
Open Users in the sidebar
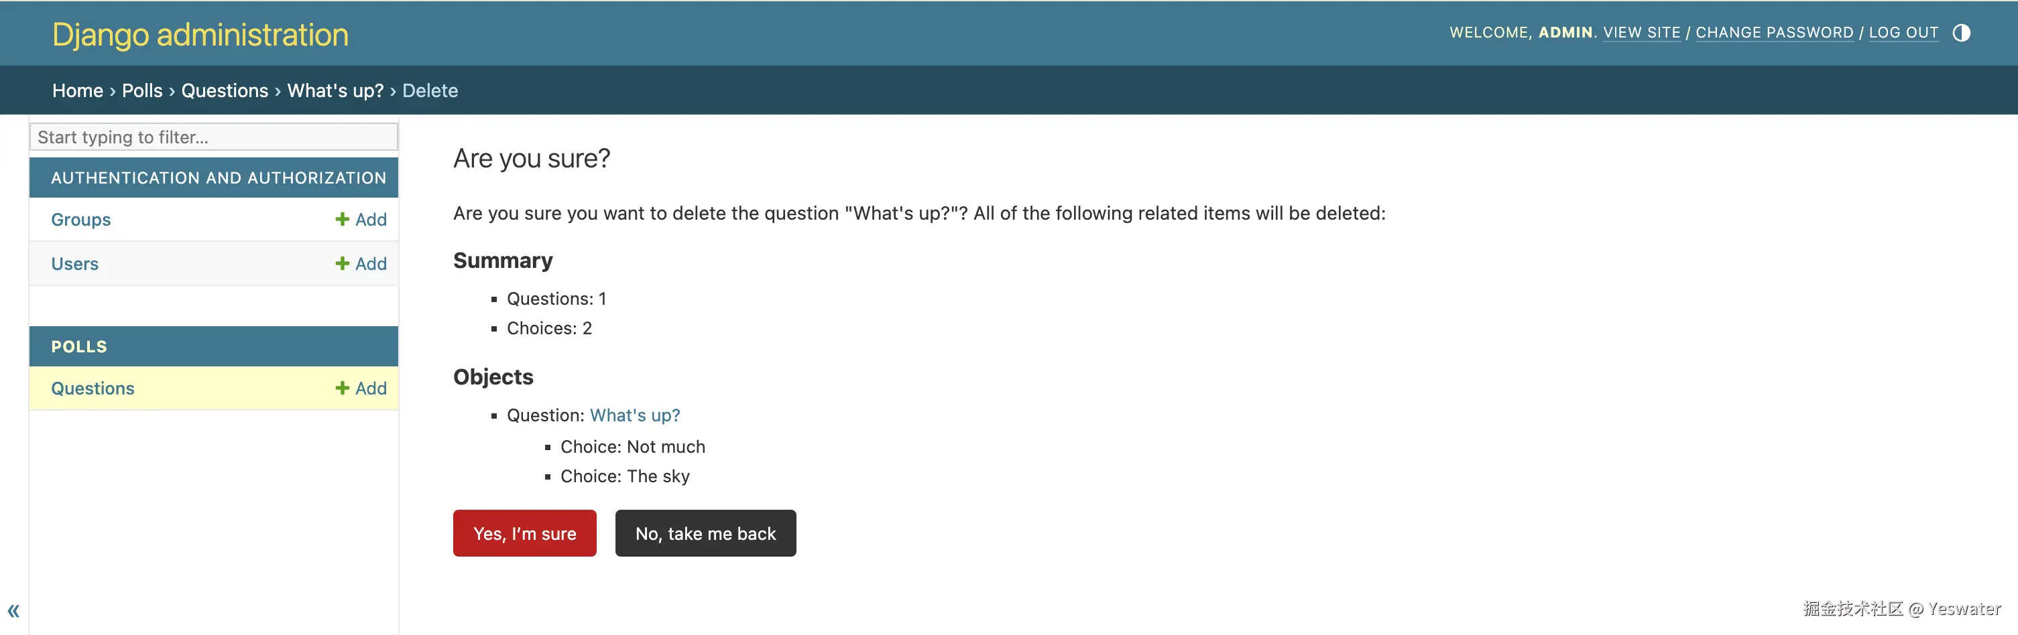[x=74, y=264]
